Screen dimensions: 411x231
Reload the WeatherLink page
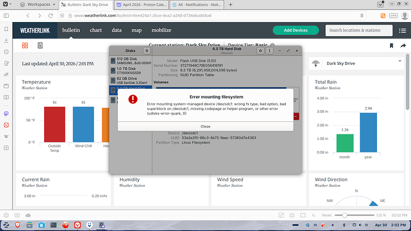pyautogui.click(x=51, y=15)
